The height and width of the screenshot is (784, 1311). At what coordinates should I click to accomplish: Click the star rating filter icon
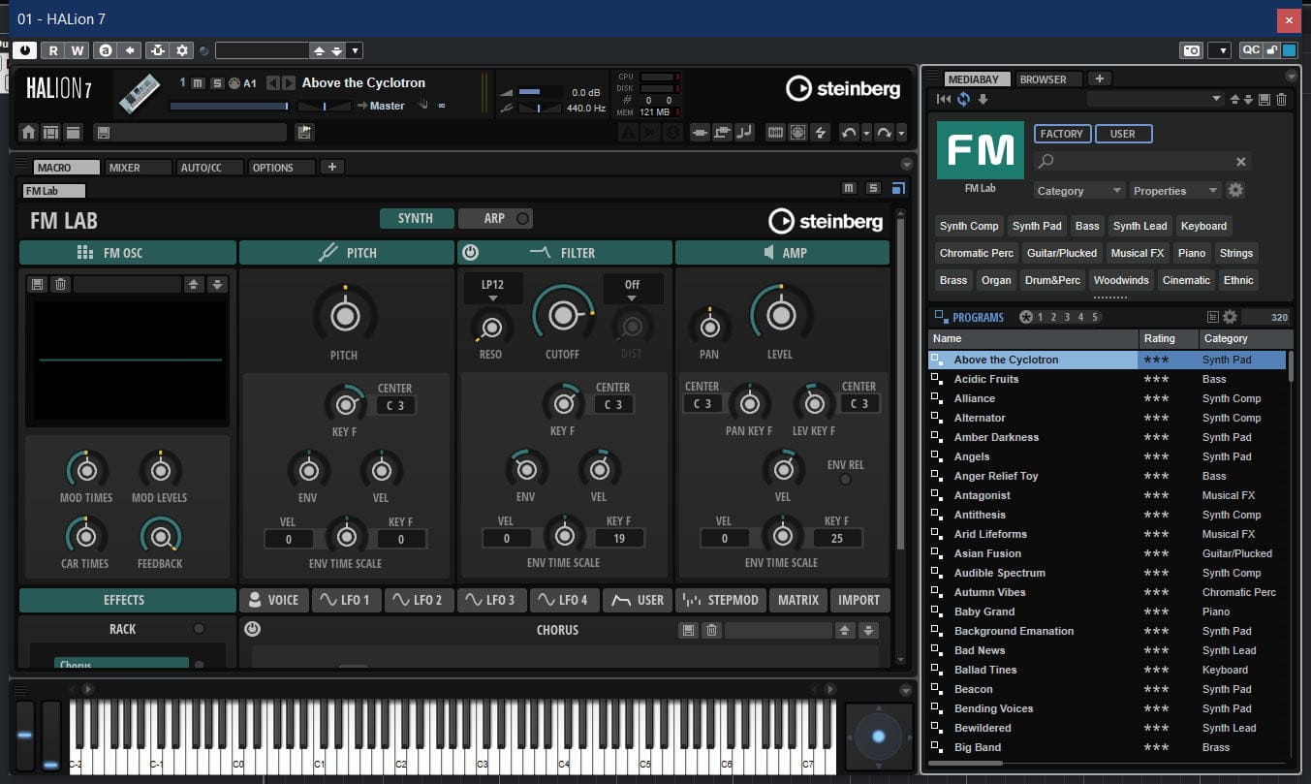click(1026, 317)
